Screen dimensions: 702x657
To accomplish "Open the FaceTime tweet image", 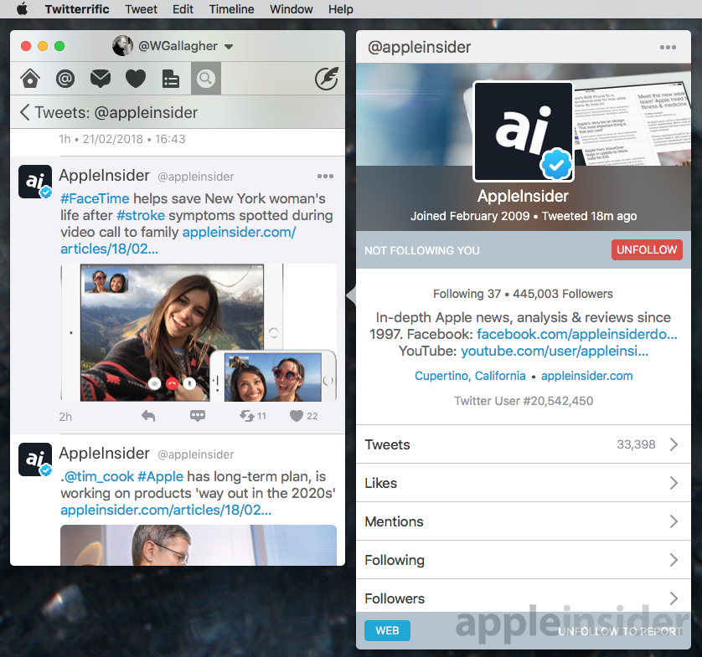I will coord(199,332).
